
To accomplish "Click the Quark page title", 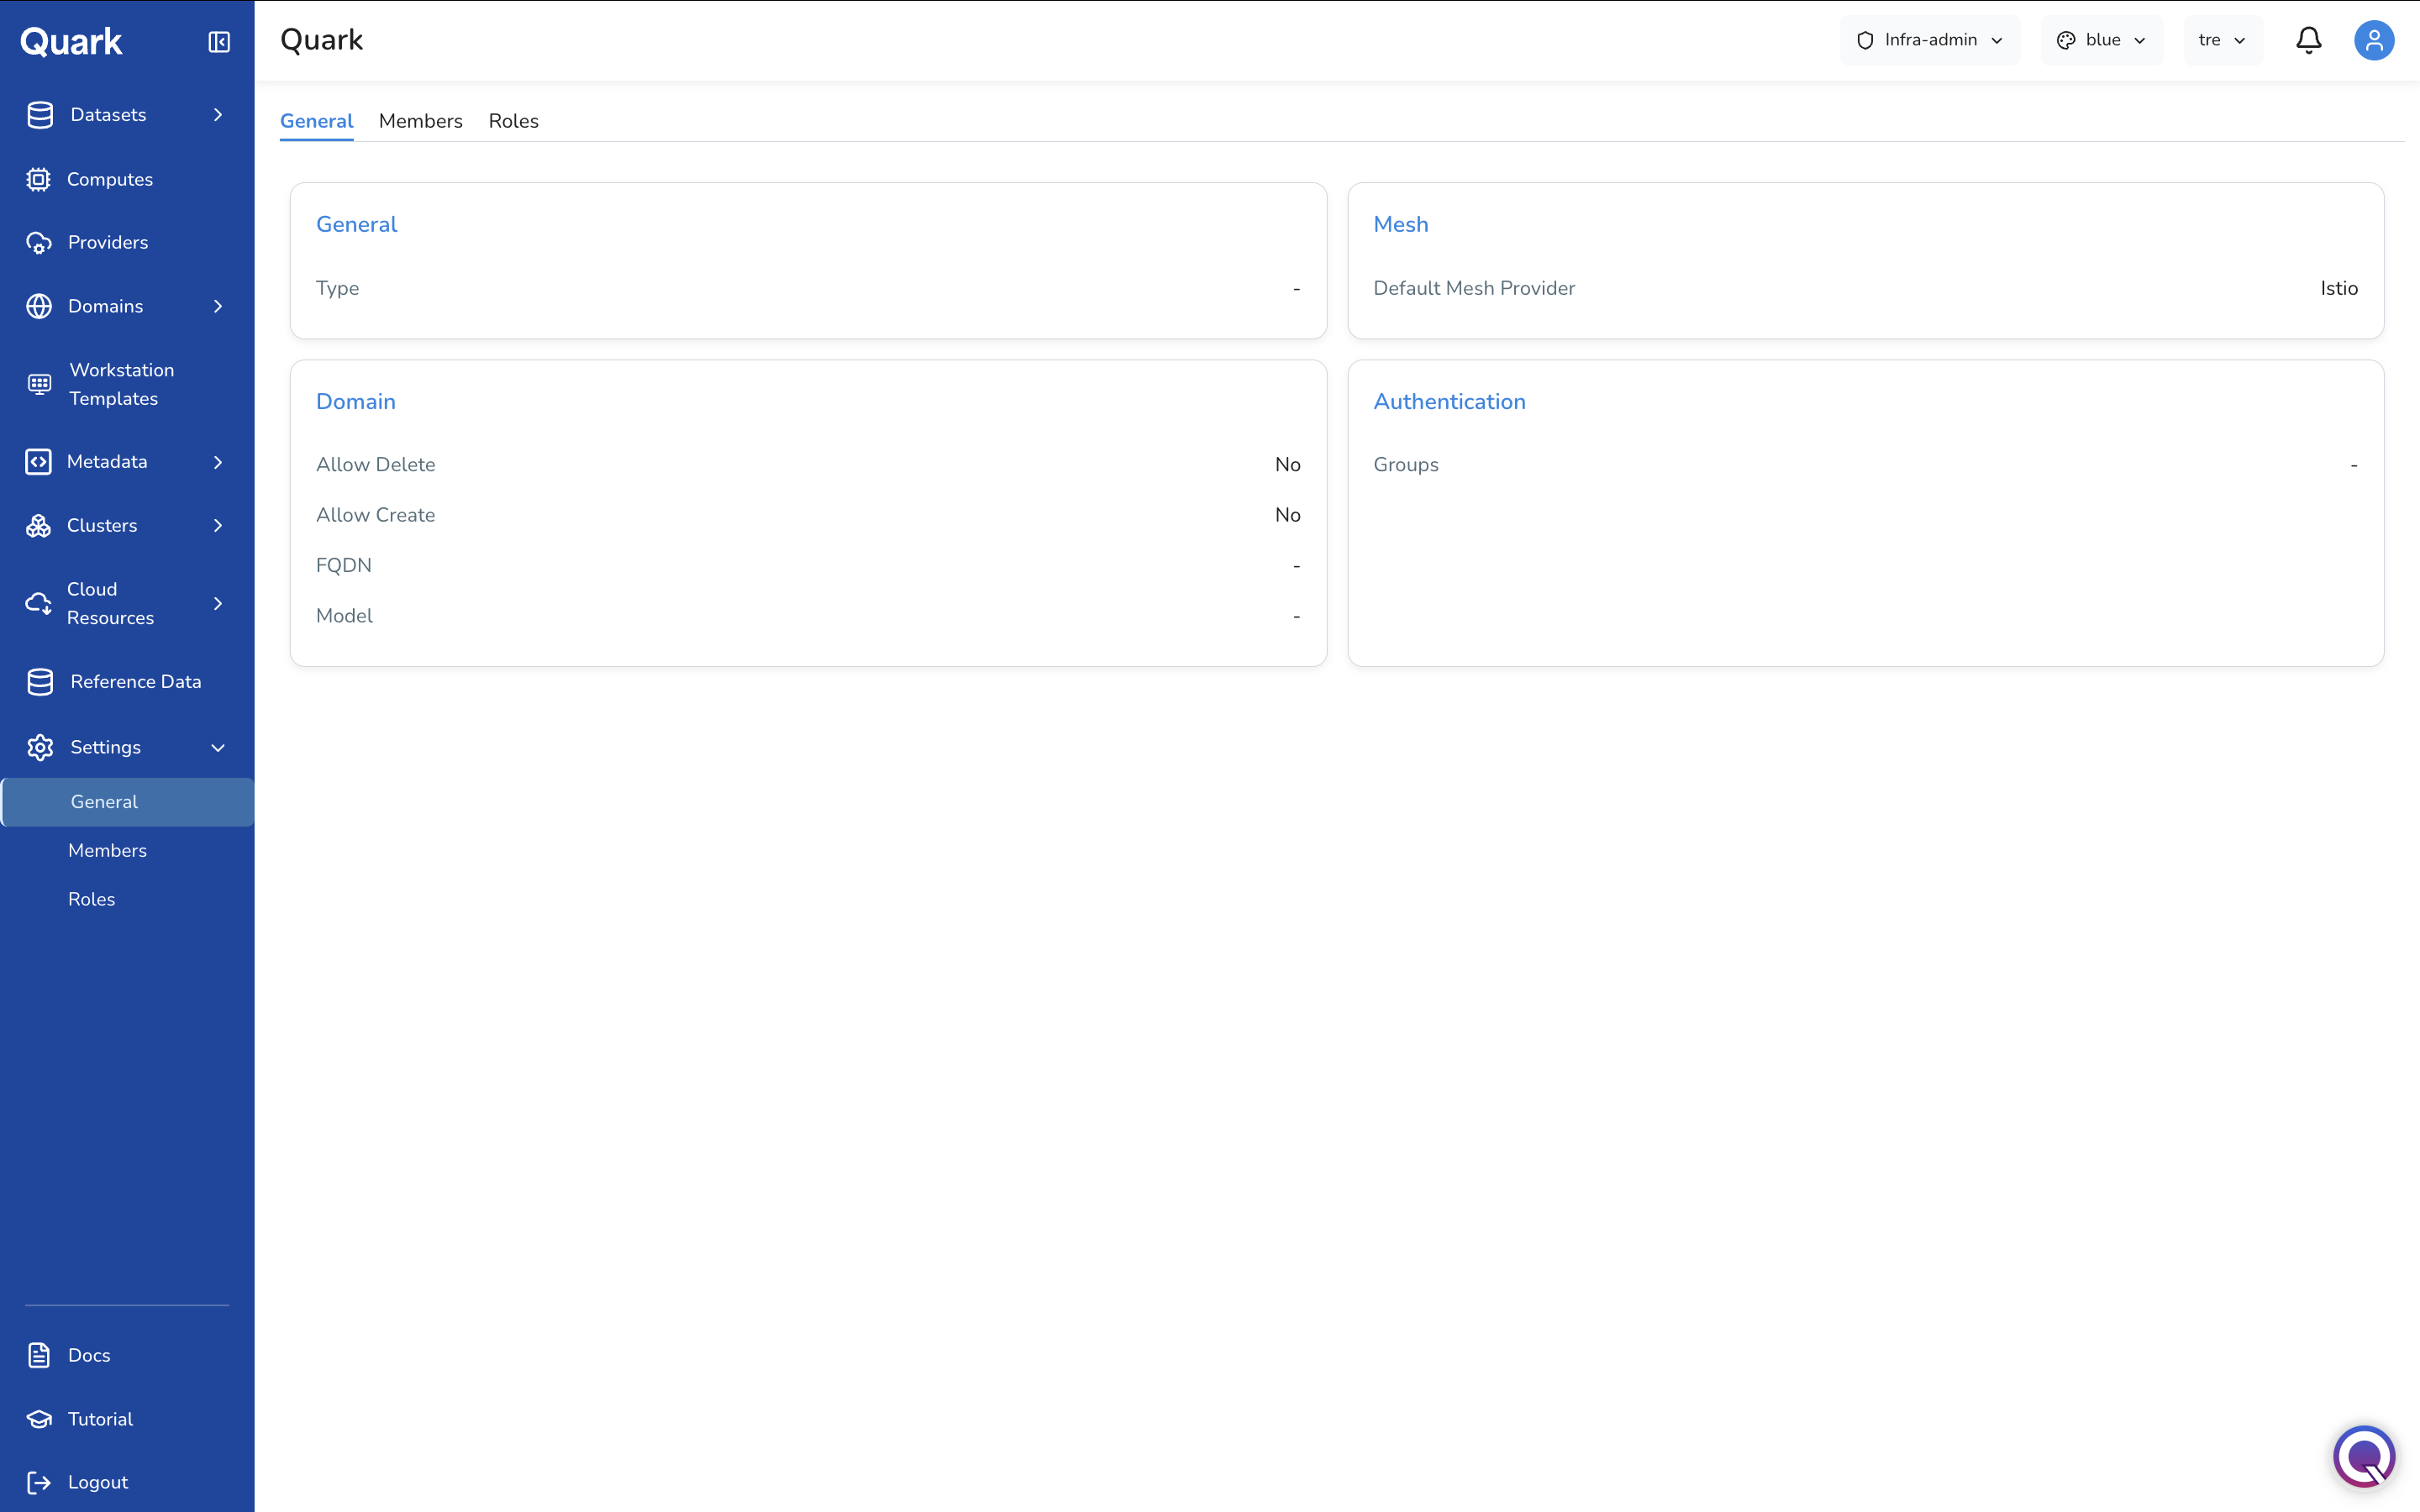I will click(321, 40).
